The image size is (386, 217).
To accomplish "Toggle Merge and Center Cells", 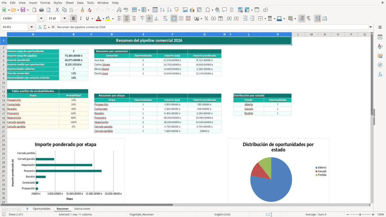I will tap(174, 19).
